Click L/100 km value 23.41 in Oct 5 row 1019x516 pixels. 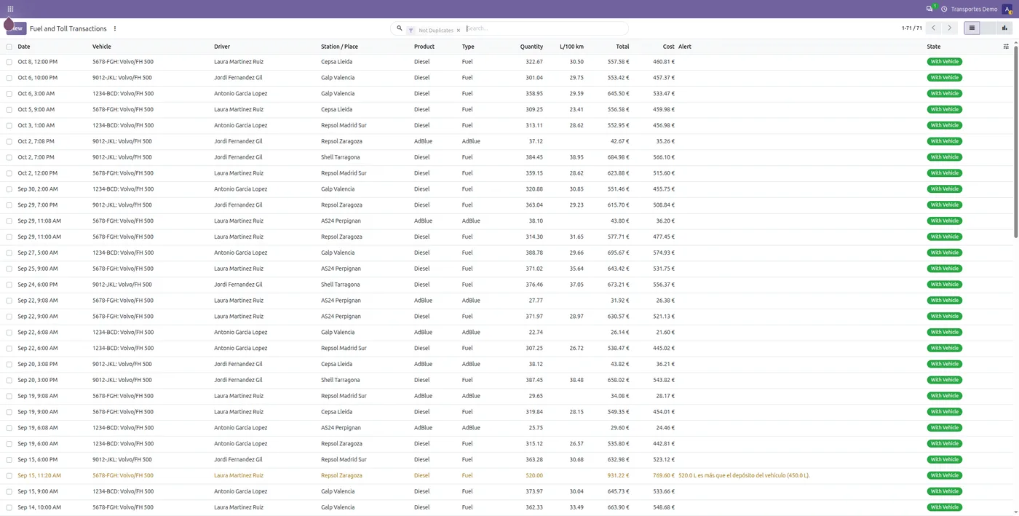(576, 110)
